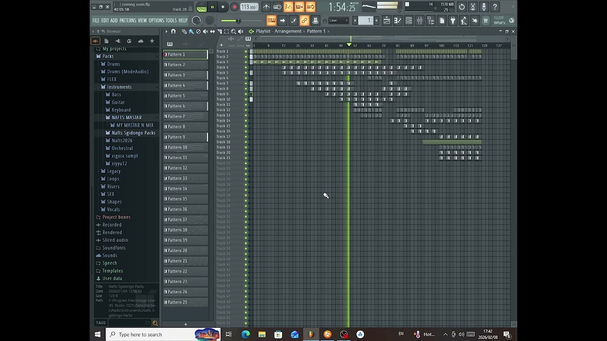The image size is (607, 341).
Task: Toggle the recording countdown 3-2-1 button
Action: [288, 7]
